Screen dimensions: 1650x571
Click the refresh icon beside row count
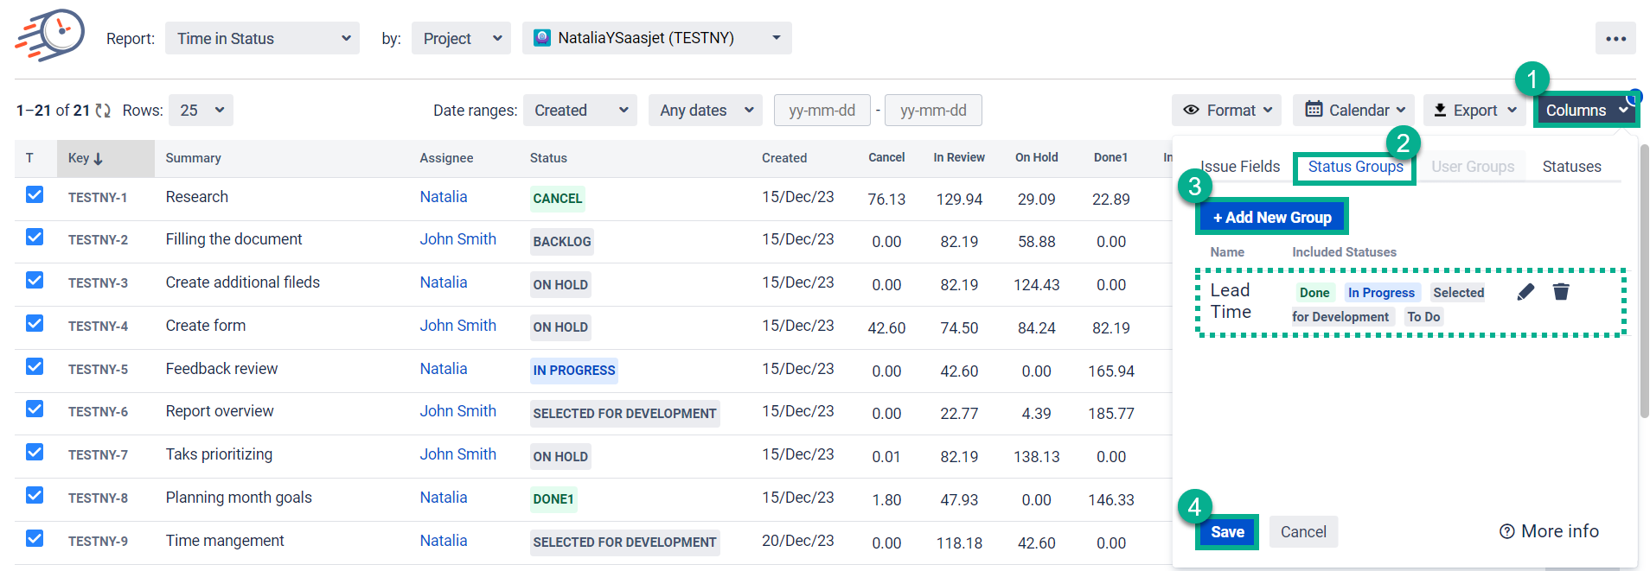click(103, 111)
